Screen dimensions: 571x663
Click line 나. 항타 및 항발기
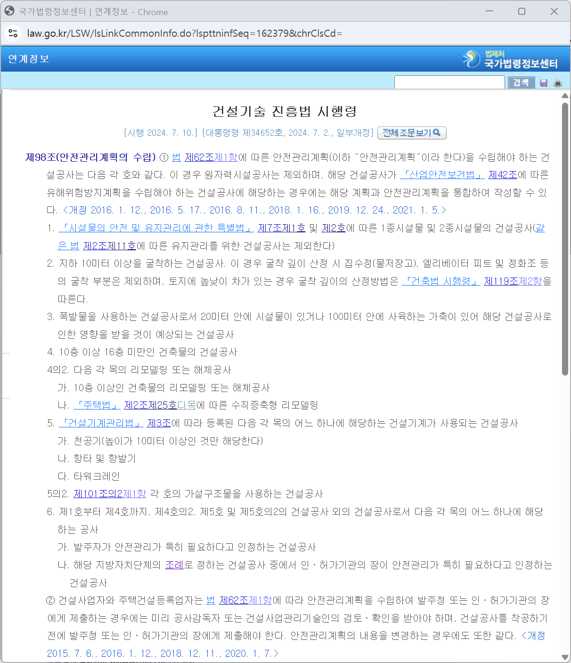[x=97, y=458]
